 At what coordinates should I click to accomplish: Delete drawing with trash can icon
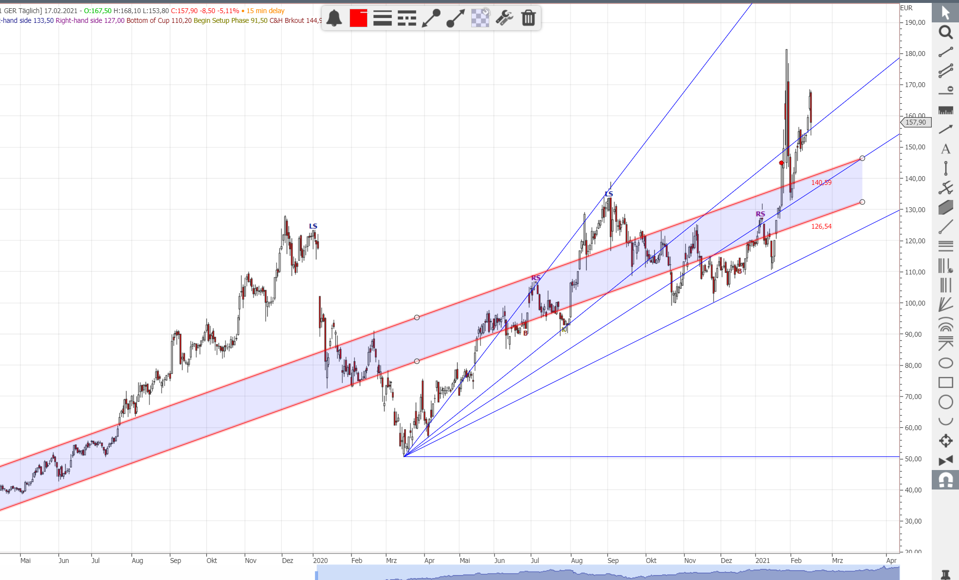point(528,18)
